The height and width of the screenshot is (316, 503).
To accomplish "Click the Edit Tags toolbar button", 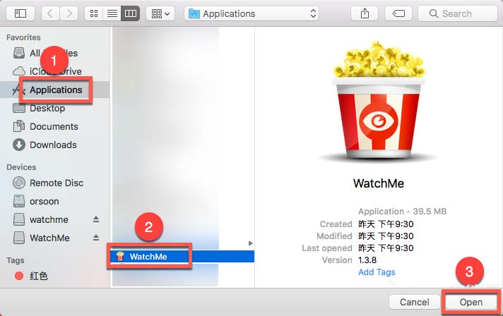I will [398, 13].
